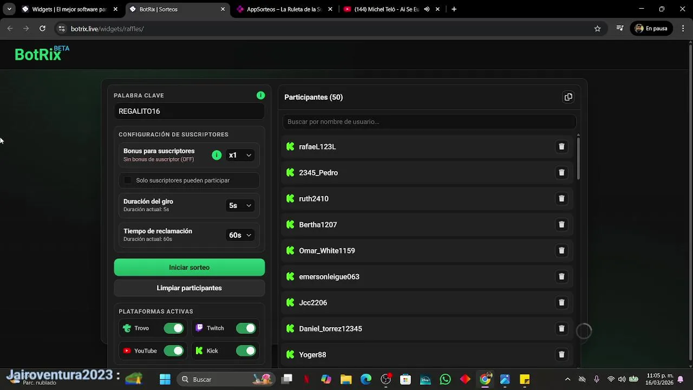Click the info icon next to Bonus para suscriptores
This screenshot has height=390, width=693.
(217, 155)
